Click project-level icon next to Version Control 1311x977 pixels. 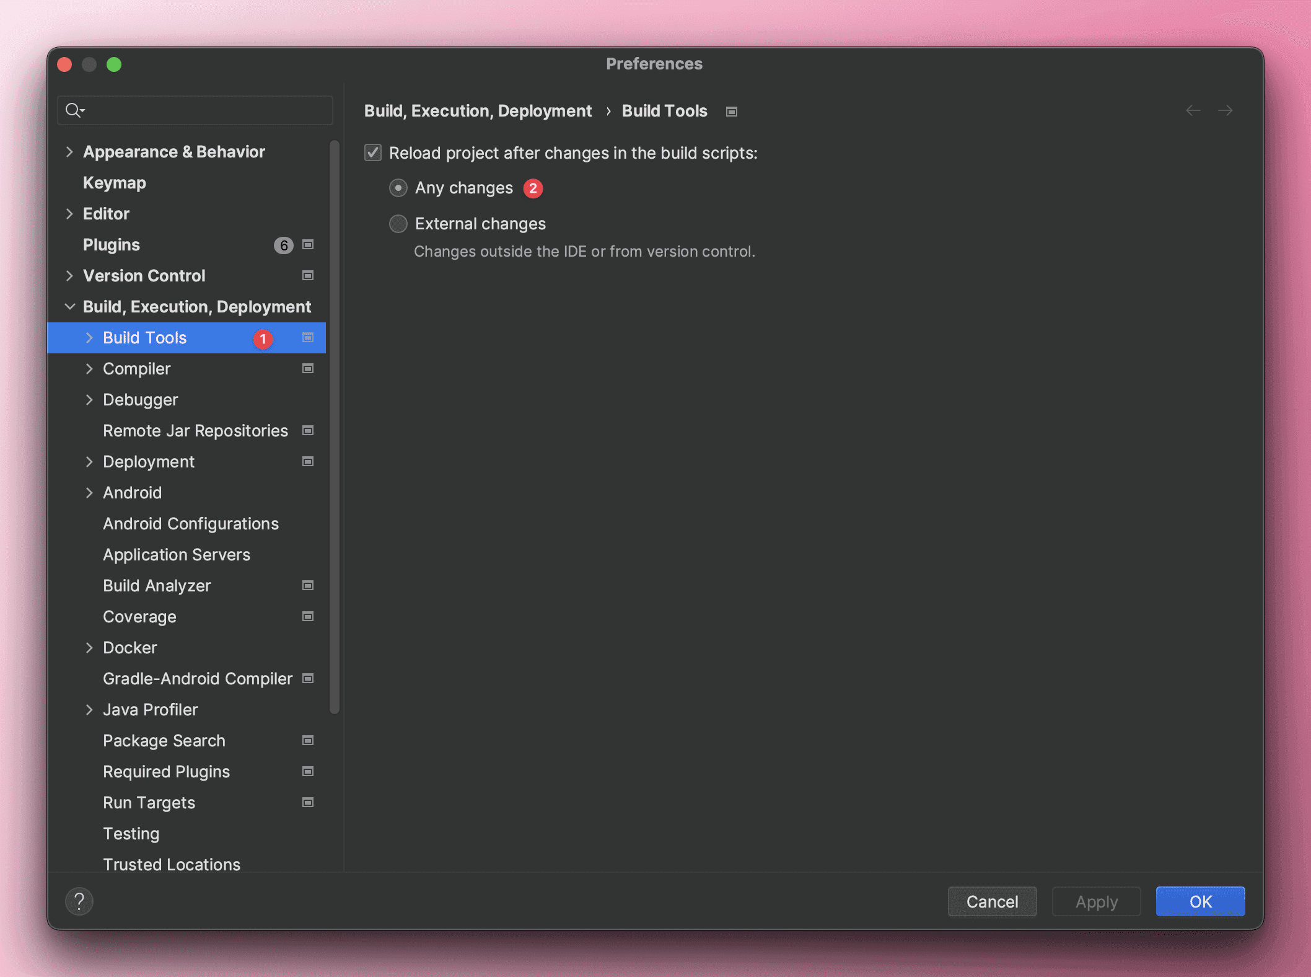308,276
